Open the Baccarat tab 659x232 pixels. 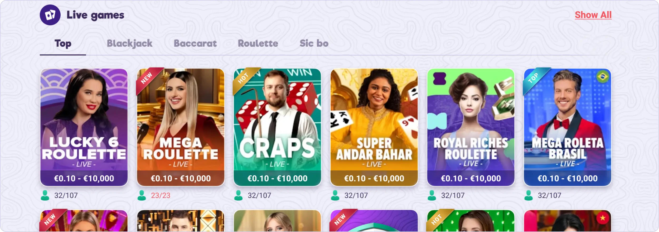point(195,43)
